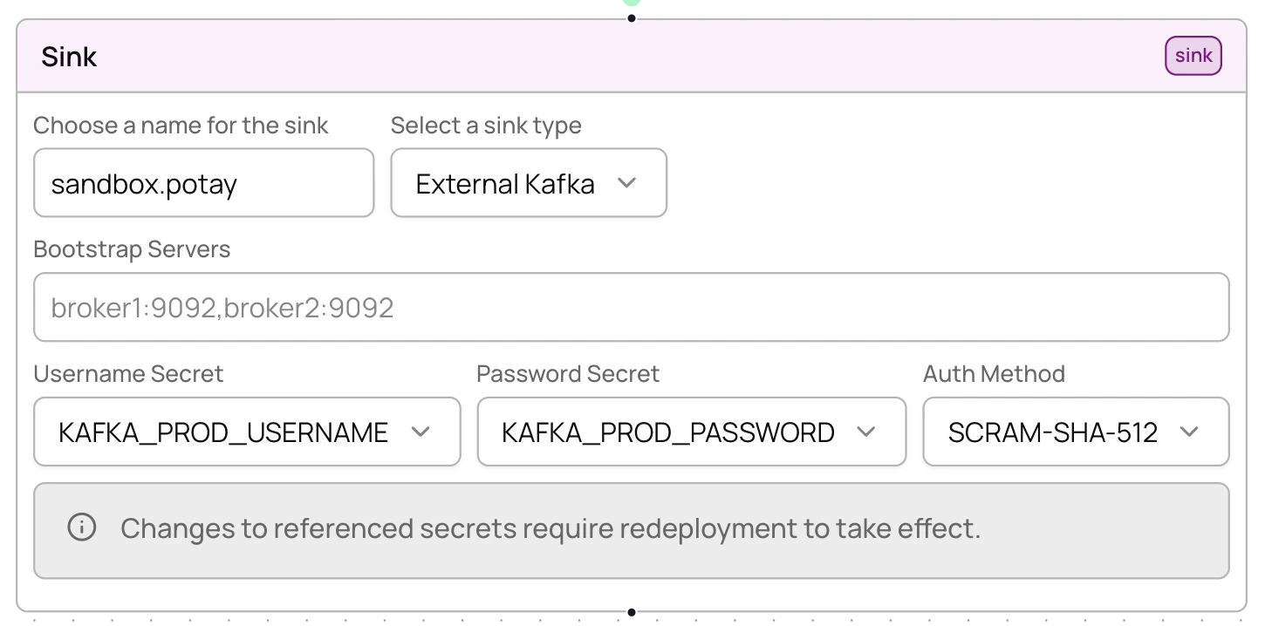Select the Password Secret label text

pyautogui.click(x=567, y=373)
